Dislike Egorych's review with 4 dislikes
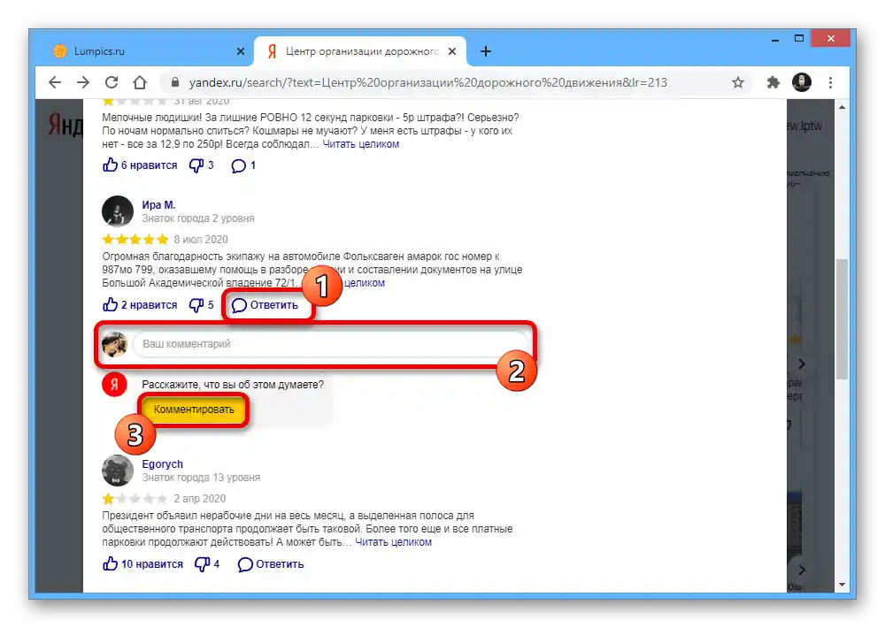 207,564
